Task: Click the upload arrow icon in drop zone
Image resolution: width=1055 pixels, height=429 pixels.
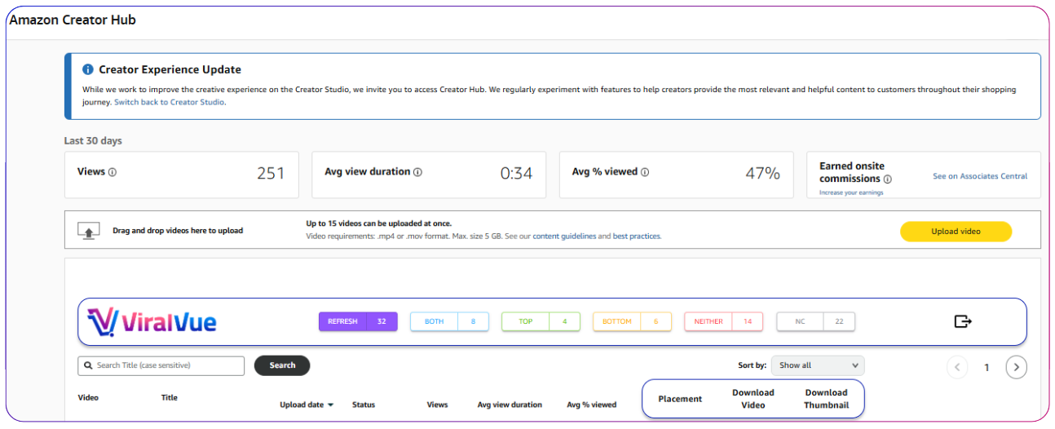Action: (x=88, y=231)
